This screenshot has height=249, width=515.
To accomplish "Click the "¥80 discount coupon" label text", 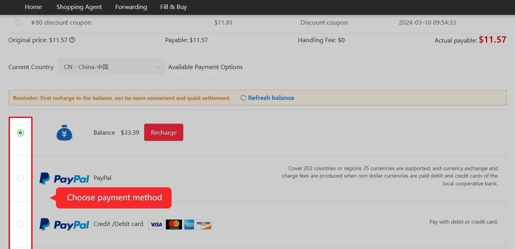I will click(61, 23).
